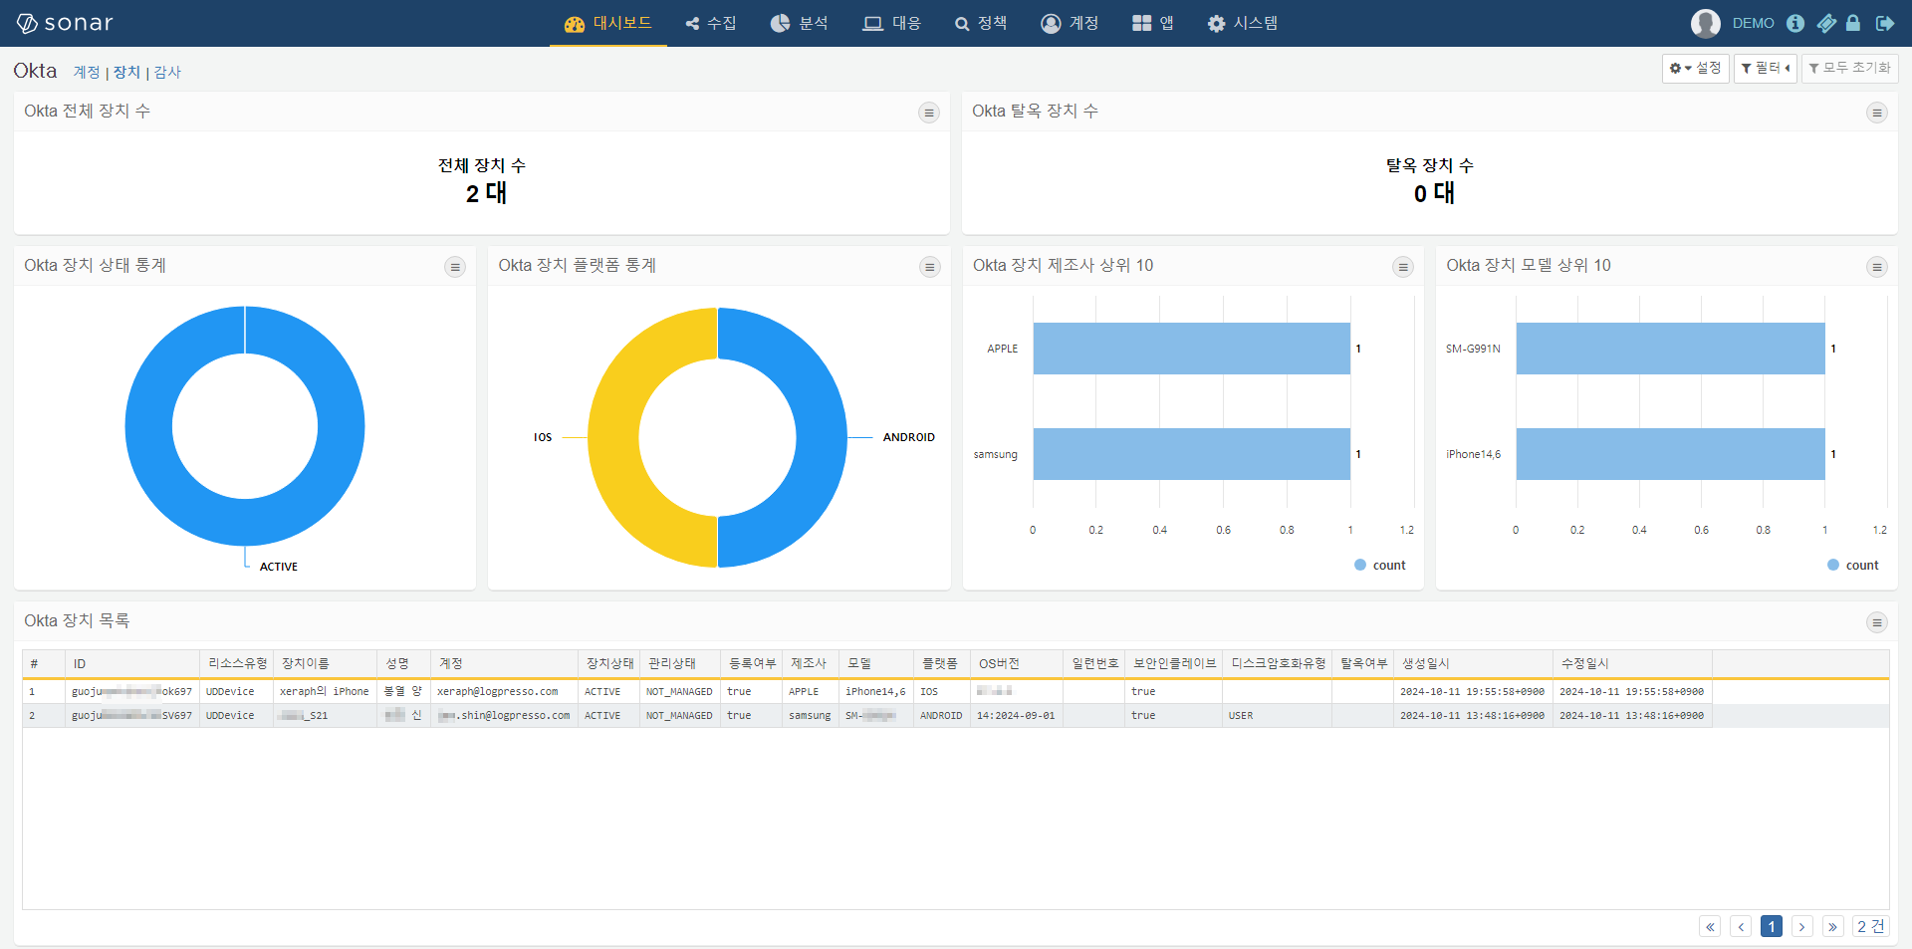This screenshot has width=1912, height=949.
Task: Open menu icon of Okta 탈옥 장치 수 panel
Action: 1877,113
